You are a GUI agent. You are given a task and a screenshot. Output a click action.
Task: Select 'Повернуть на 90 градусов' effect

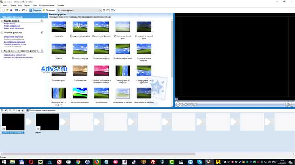pyautogui.click(x=123, y=71)
